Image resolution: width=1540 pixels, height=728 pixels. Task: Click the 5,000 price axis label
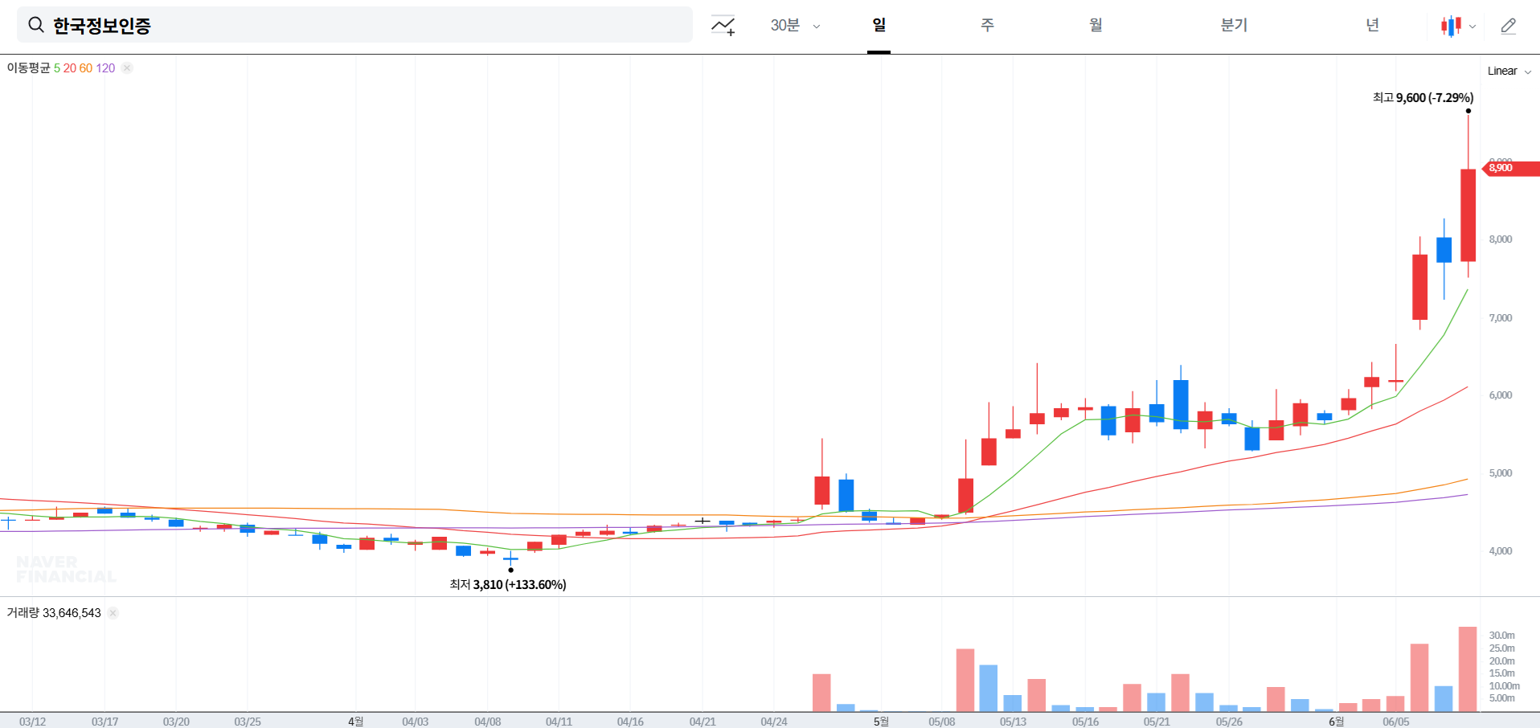[x=1501, y=473]
